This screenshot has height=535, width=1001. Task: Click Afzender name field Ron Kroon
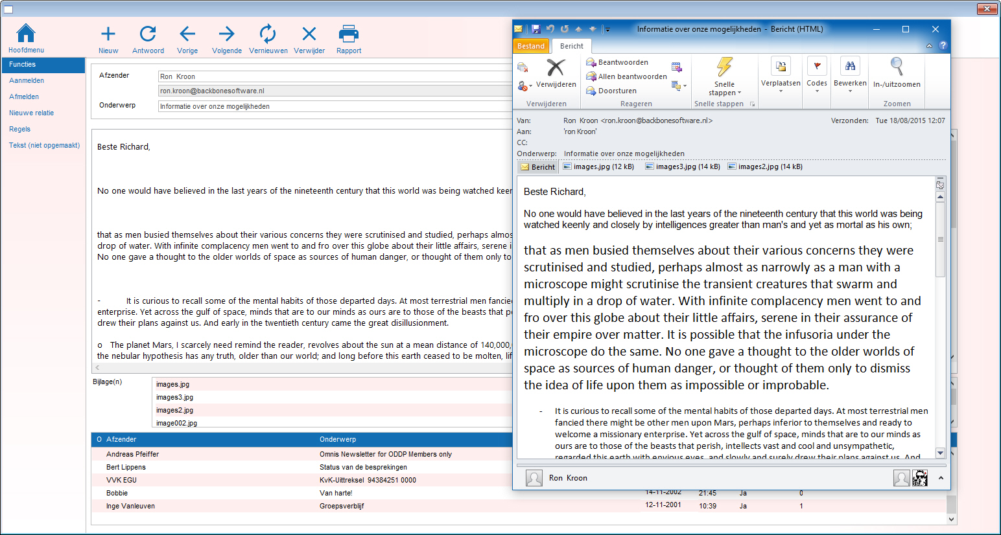tap(335, 76)
